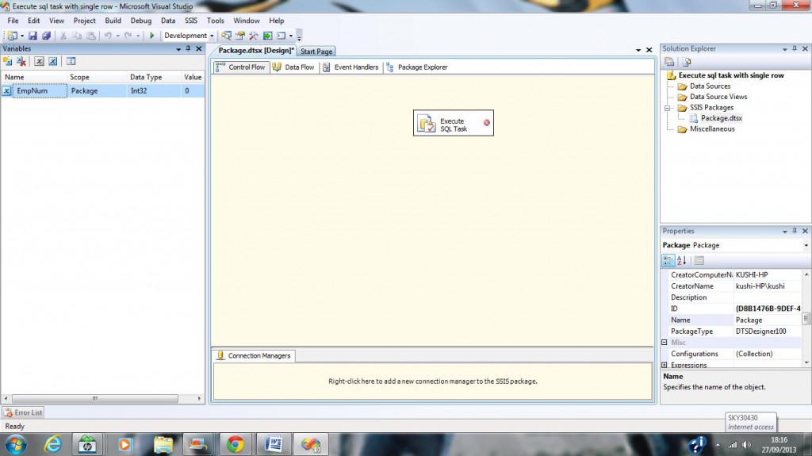Open the Development configuration dropdown
This screenshot has height=456, width=812.
coord(212,36)
